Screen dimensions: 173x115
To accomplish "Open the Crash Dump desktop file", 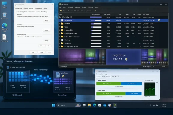I will tap(5, 38).
